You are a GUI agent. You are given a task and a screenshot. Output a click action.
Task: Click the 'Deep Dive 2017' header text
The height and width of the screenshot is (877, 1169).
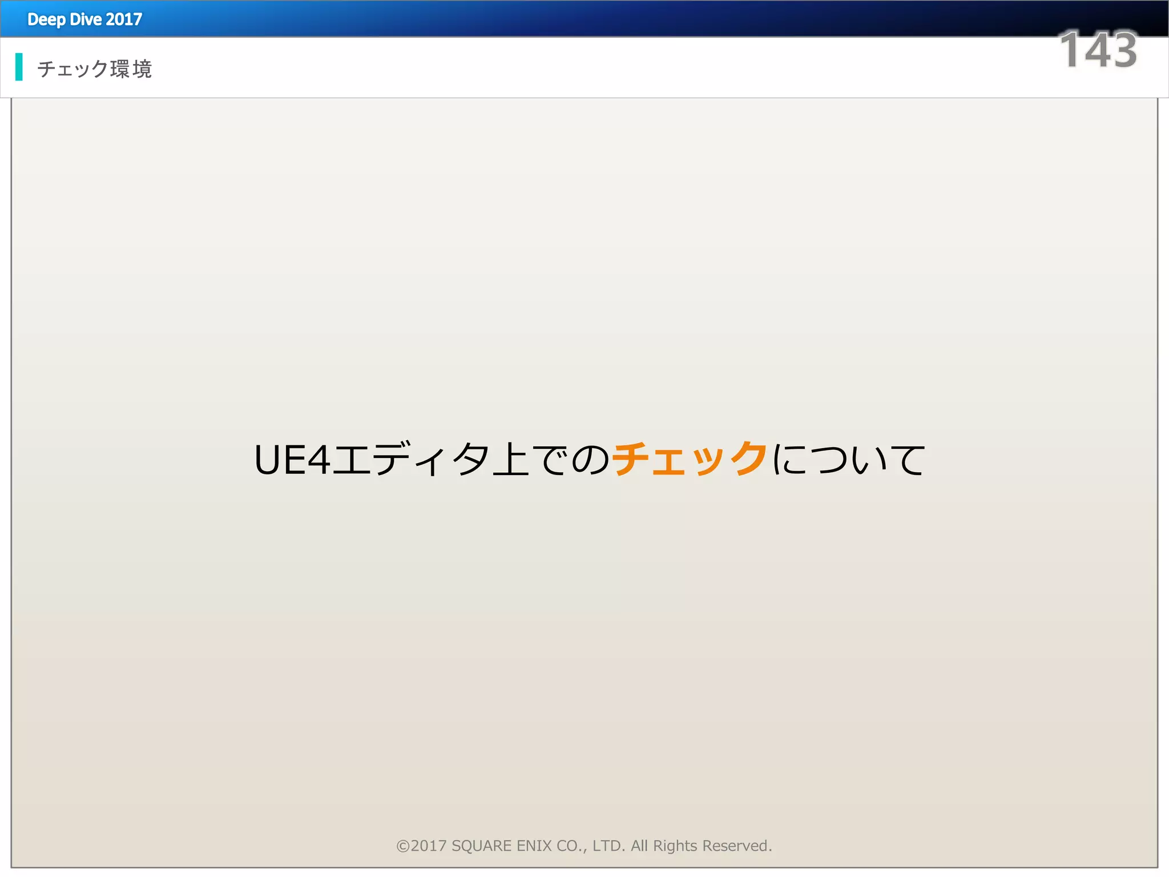pos(84,19)
